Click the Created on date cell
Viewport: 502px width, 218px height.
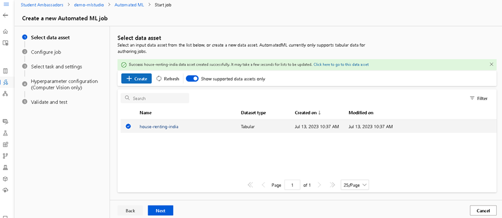point(317,126)
